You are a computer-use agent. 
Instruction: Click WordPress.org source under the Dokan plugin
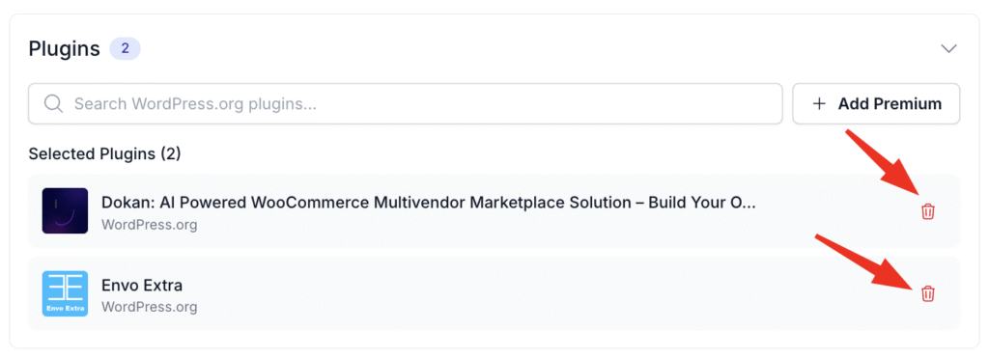click(x=150, y=225)
